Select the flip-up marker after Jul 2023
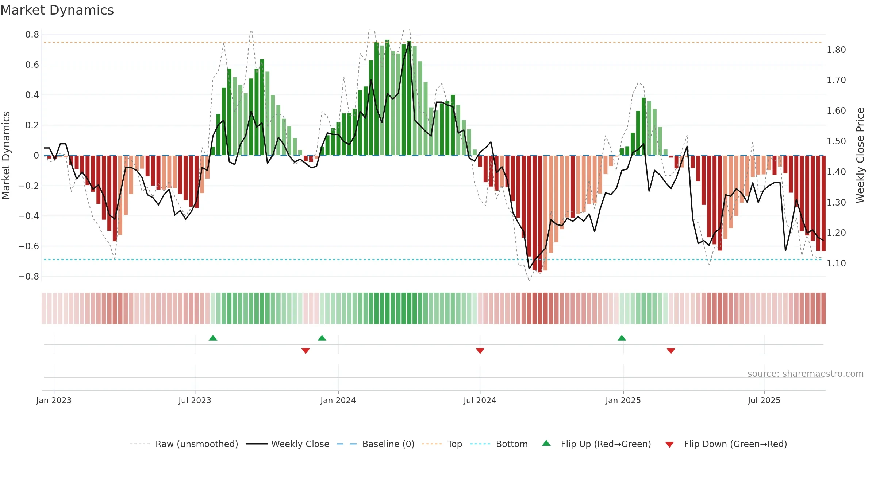Viewport: 876px width, 492px height. (213, 338)
